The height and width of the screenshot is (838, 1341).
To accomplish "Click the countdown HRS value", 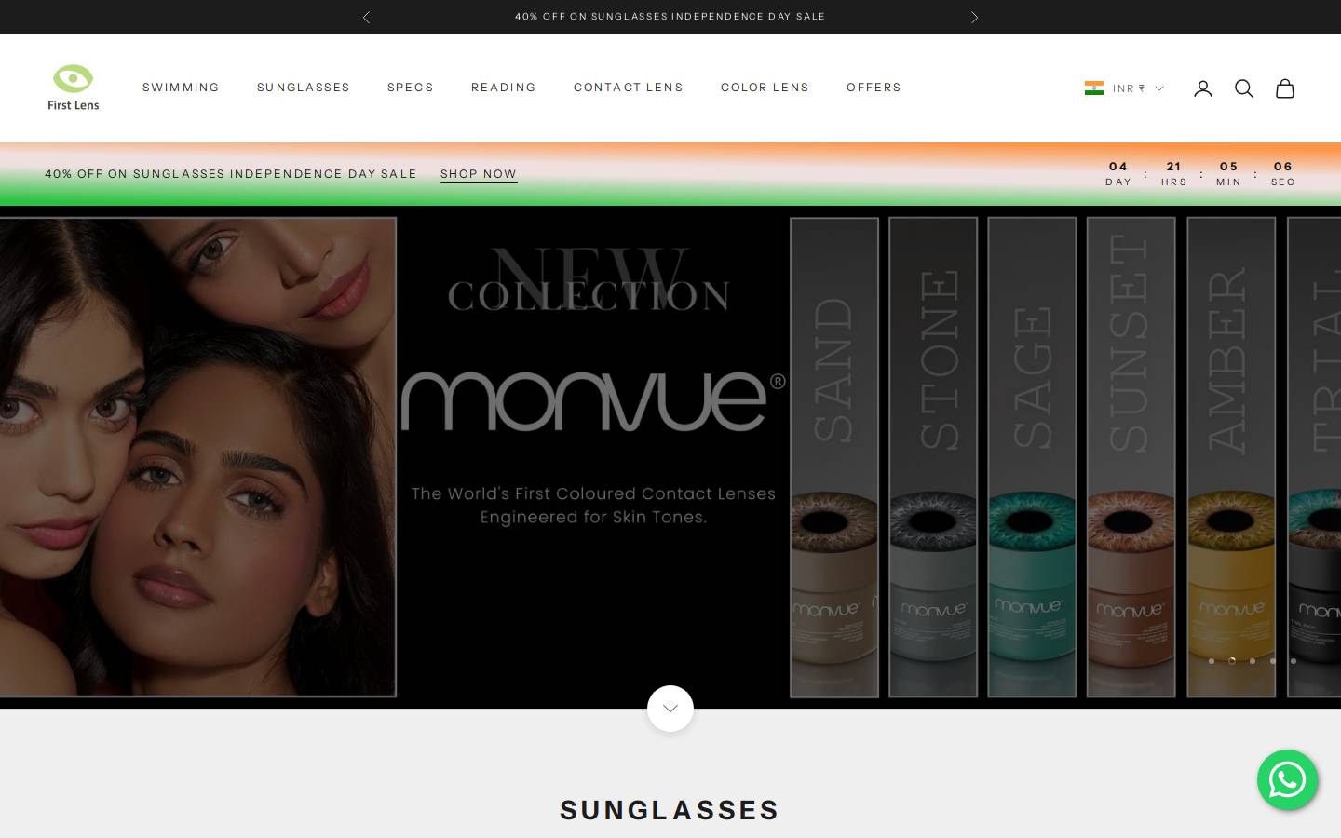I will pos(1174,167).
